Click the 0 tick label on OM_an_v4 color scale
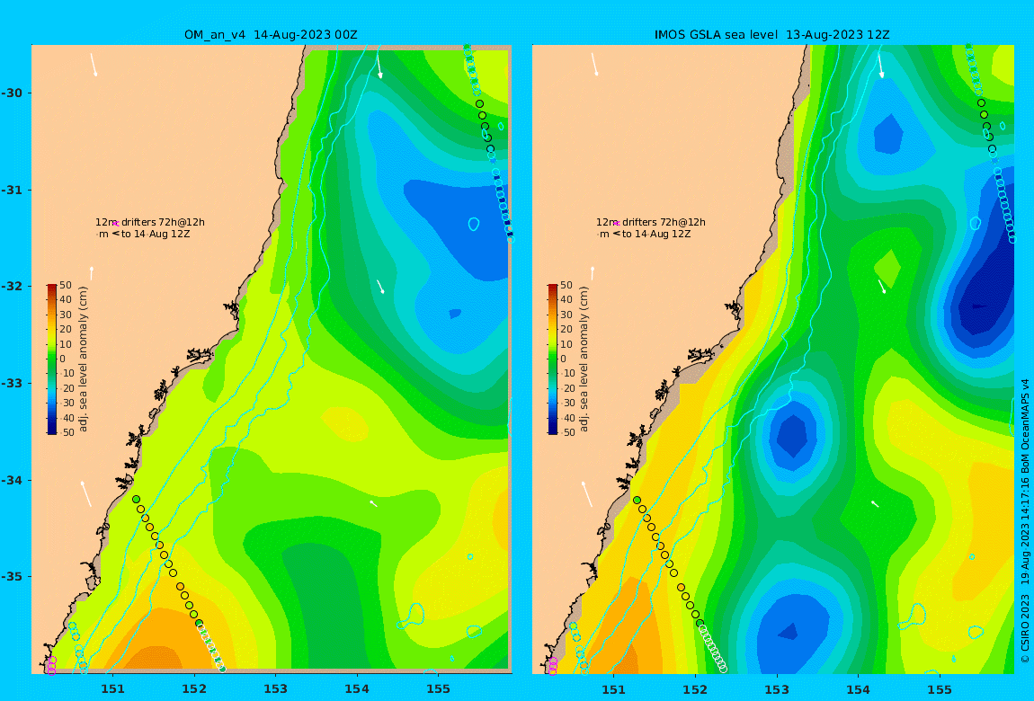Image resolution: width=1034 pixels, height=701 pixels. click(x=63, y=359)
